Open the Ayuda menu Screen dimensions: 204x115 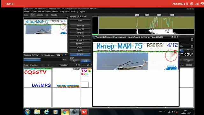pos(83,11)
